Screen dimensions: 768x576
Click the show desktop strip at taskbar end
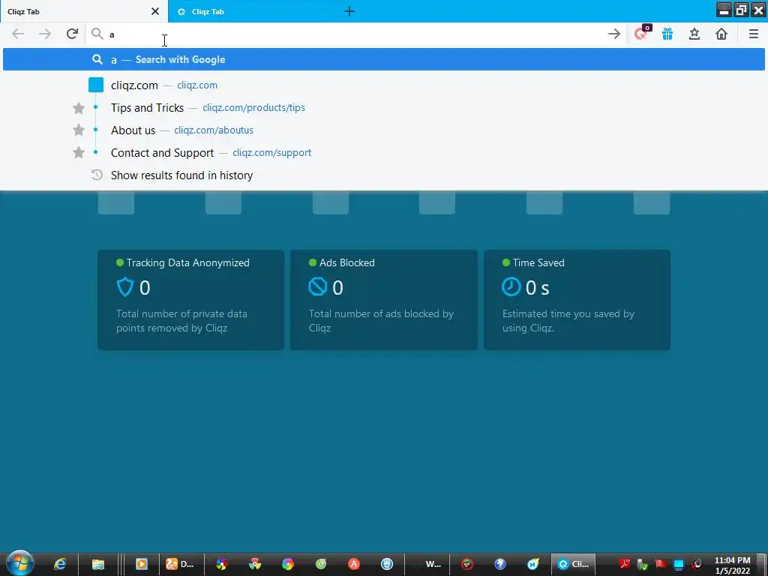point(763,564)
